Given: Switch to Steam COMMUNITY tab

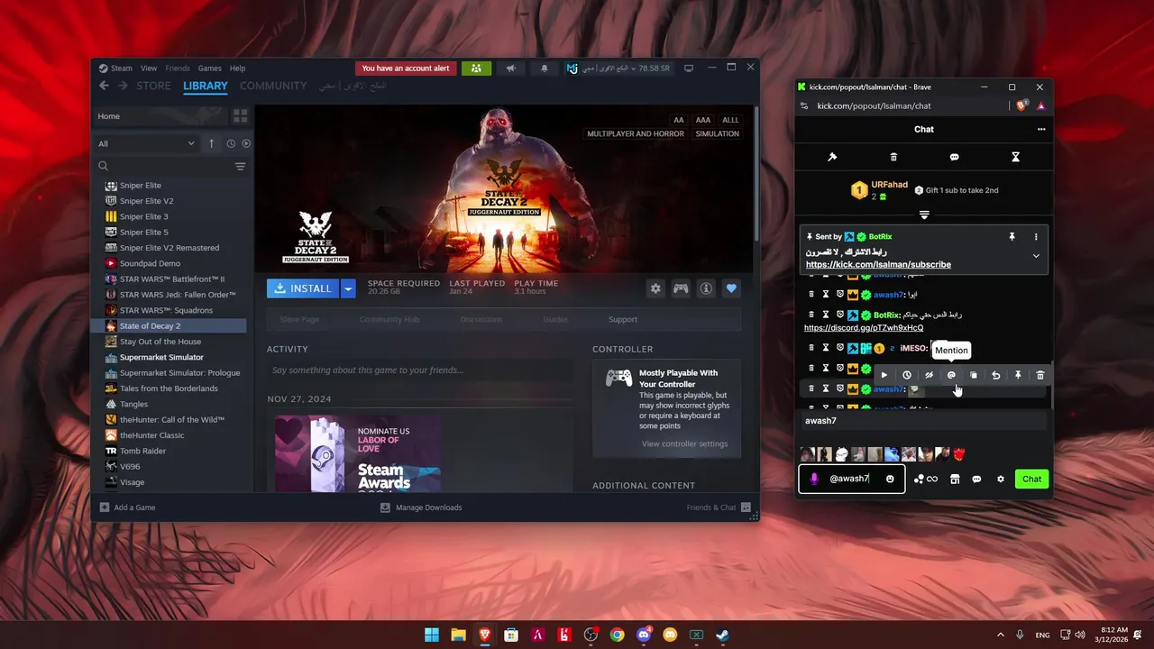Looking at the screenshot, I should [x=273, y=86].
